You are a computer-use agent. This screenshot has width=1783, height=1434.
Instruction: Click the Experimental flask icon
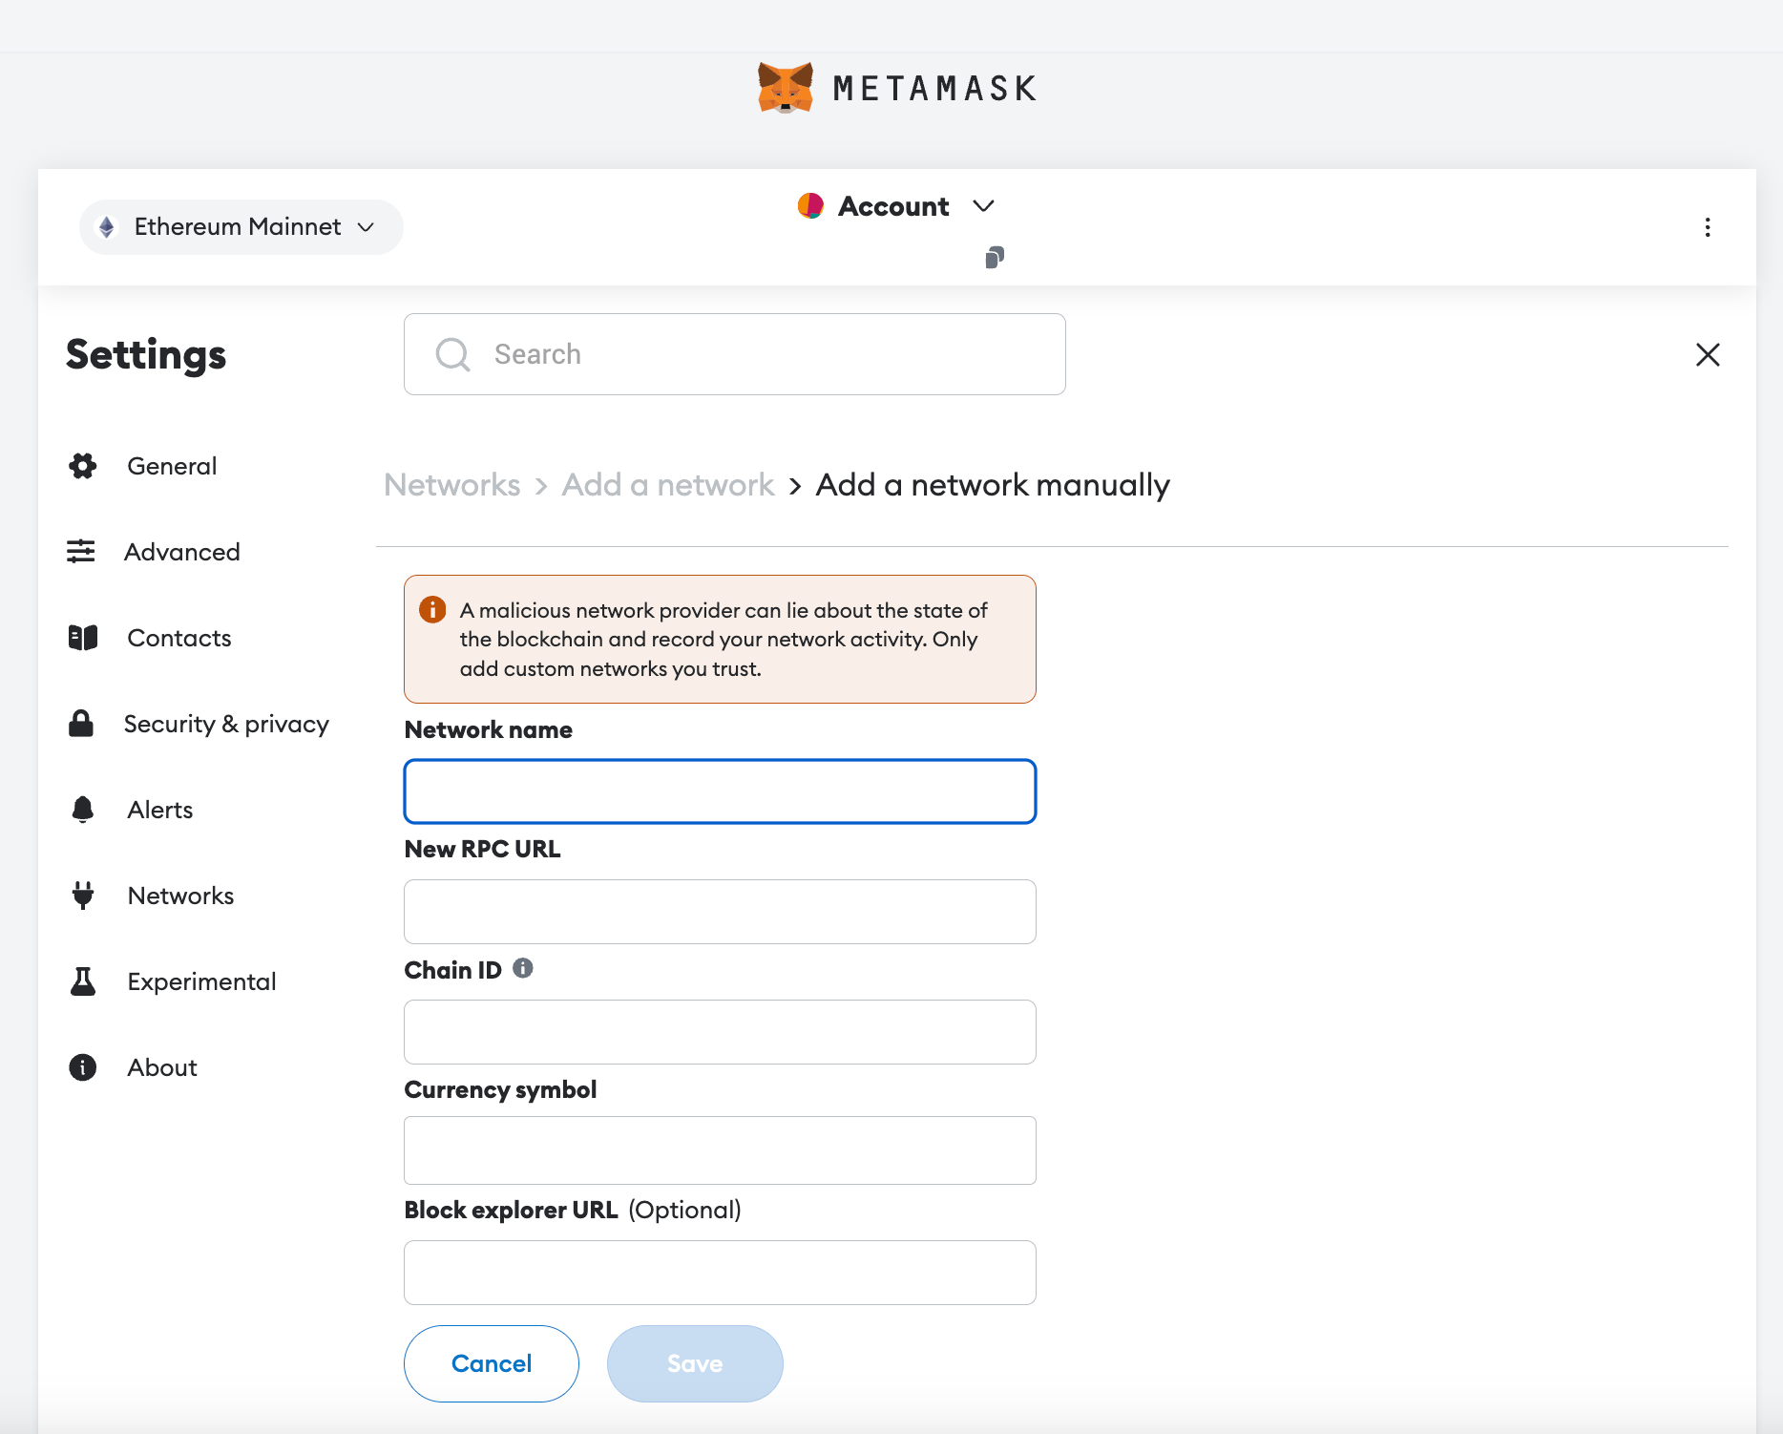(83, 981)
